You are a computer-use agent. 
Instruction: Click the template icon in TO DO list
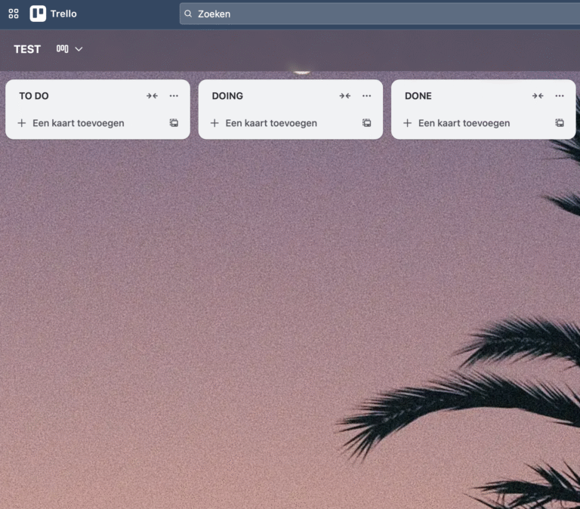point(174,123)
